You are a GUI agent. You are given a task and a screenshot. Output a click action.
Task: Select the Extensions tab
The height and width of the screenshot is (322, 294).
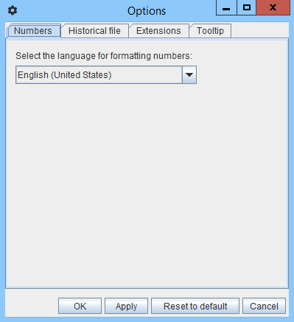click(159, 31)
